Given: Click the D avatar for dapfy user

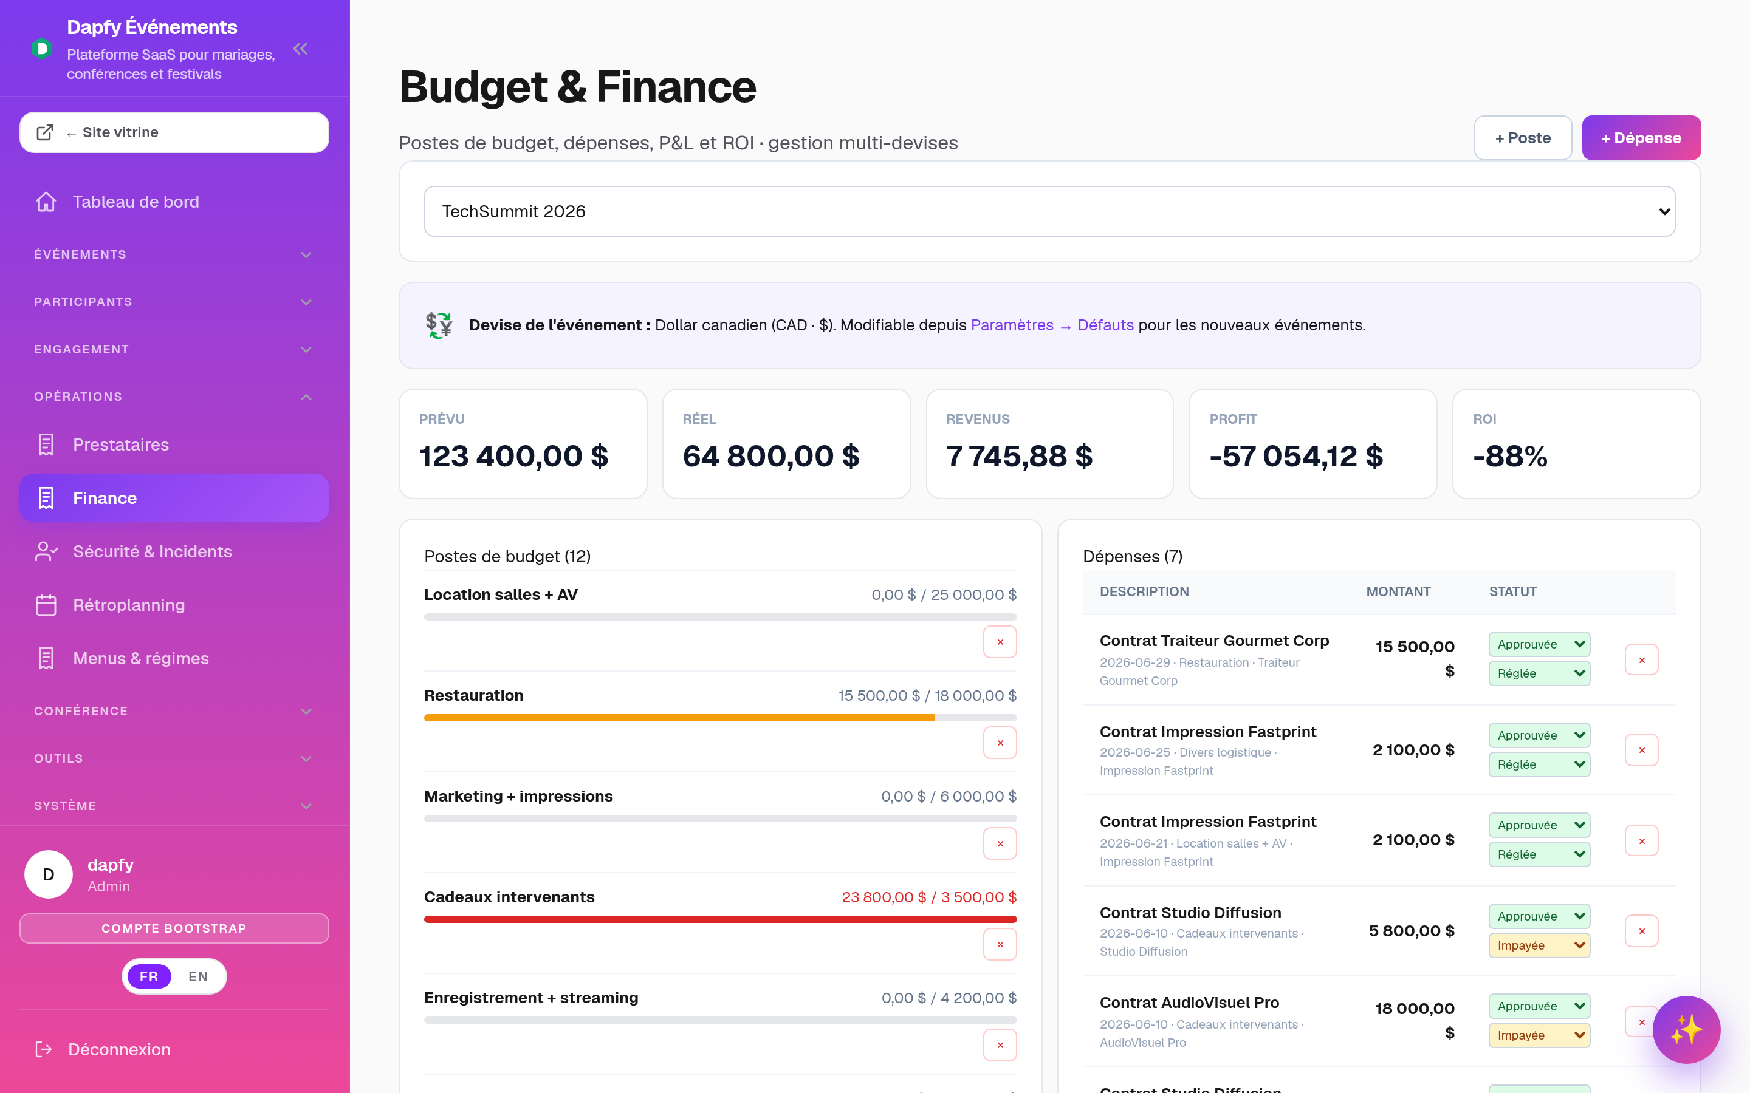Looking at the screenshot, I should click(49, 874).
